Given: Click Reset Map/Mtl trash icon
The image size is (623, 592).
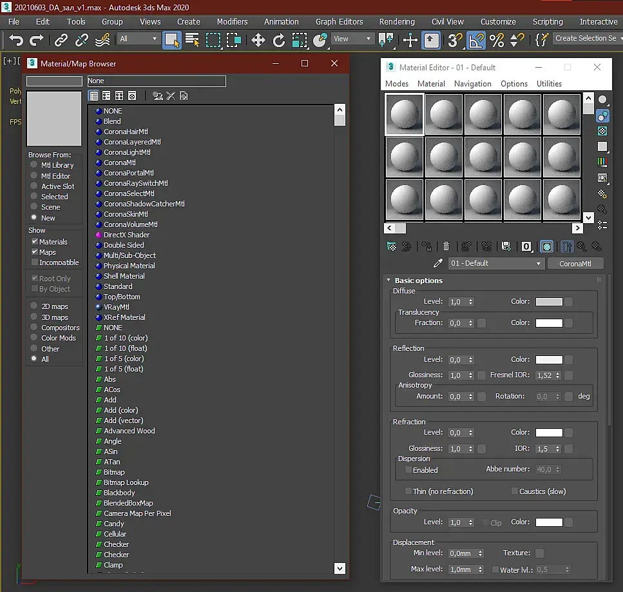Looking at the screenshot, I should [x=446, y=246].
